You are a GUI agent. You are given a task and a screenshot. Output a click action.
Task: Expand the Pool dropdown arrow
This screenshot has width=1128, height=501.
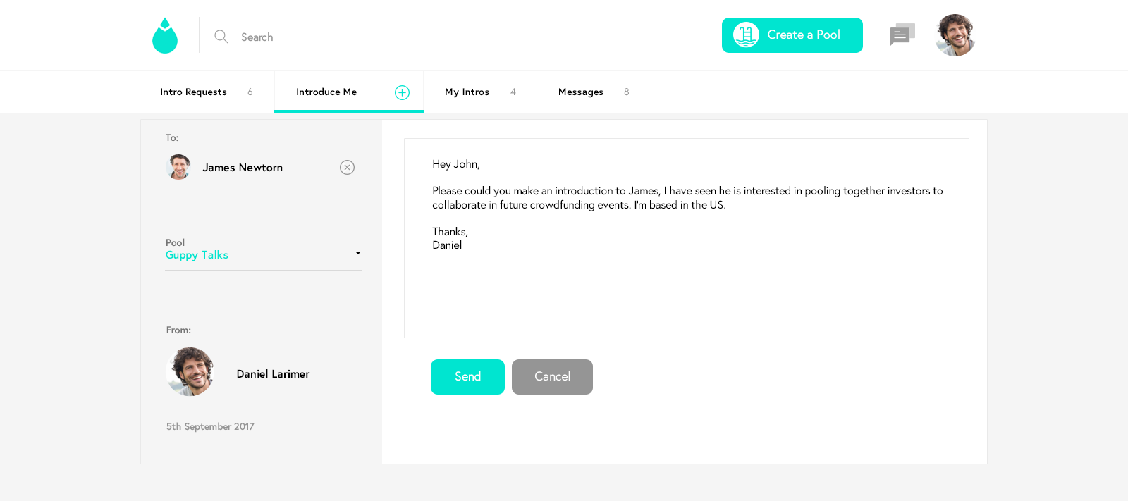[358, 253]
